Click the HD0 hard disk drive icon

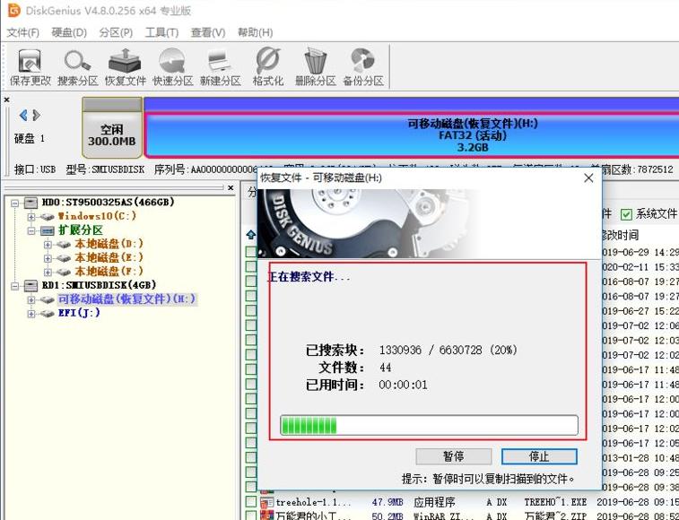coord(30,203)
